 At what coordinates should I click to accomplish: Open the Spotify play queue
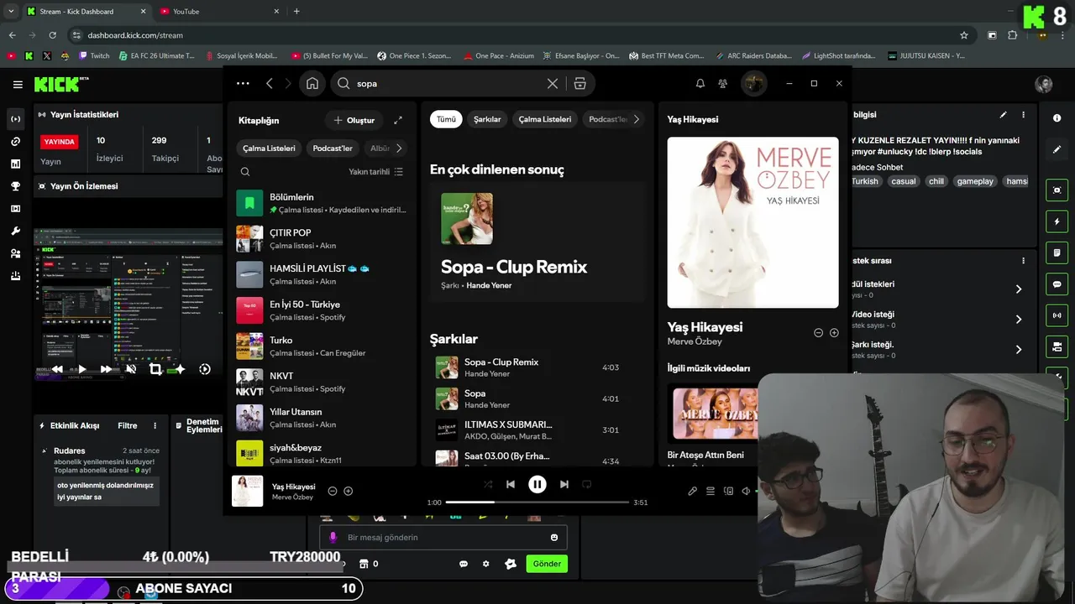click(x=711, y=492)
